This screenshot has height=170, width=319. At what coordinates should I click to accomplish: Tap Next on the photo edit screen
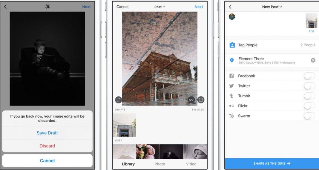click(x=86, y=7)
